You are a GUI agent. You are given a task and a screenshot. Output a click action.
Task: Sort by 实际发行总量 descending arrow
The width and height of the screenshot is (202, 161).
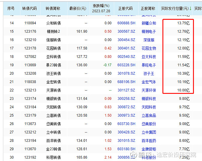(190, 8)
